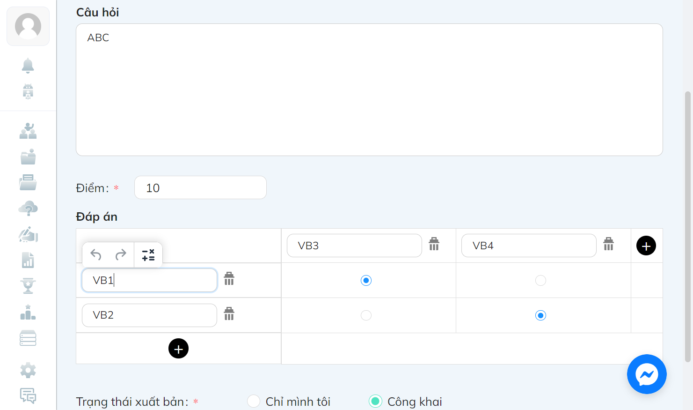Open the settings gear in sidebar
Image resolution: width=693 pixels, height=410 pixels.
[x=28, y=370]
